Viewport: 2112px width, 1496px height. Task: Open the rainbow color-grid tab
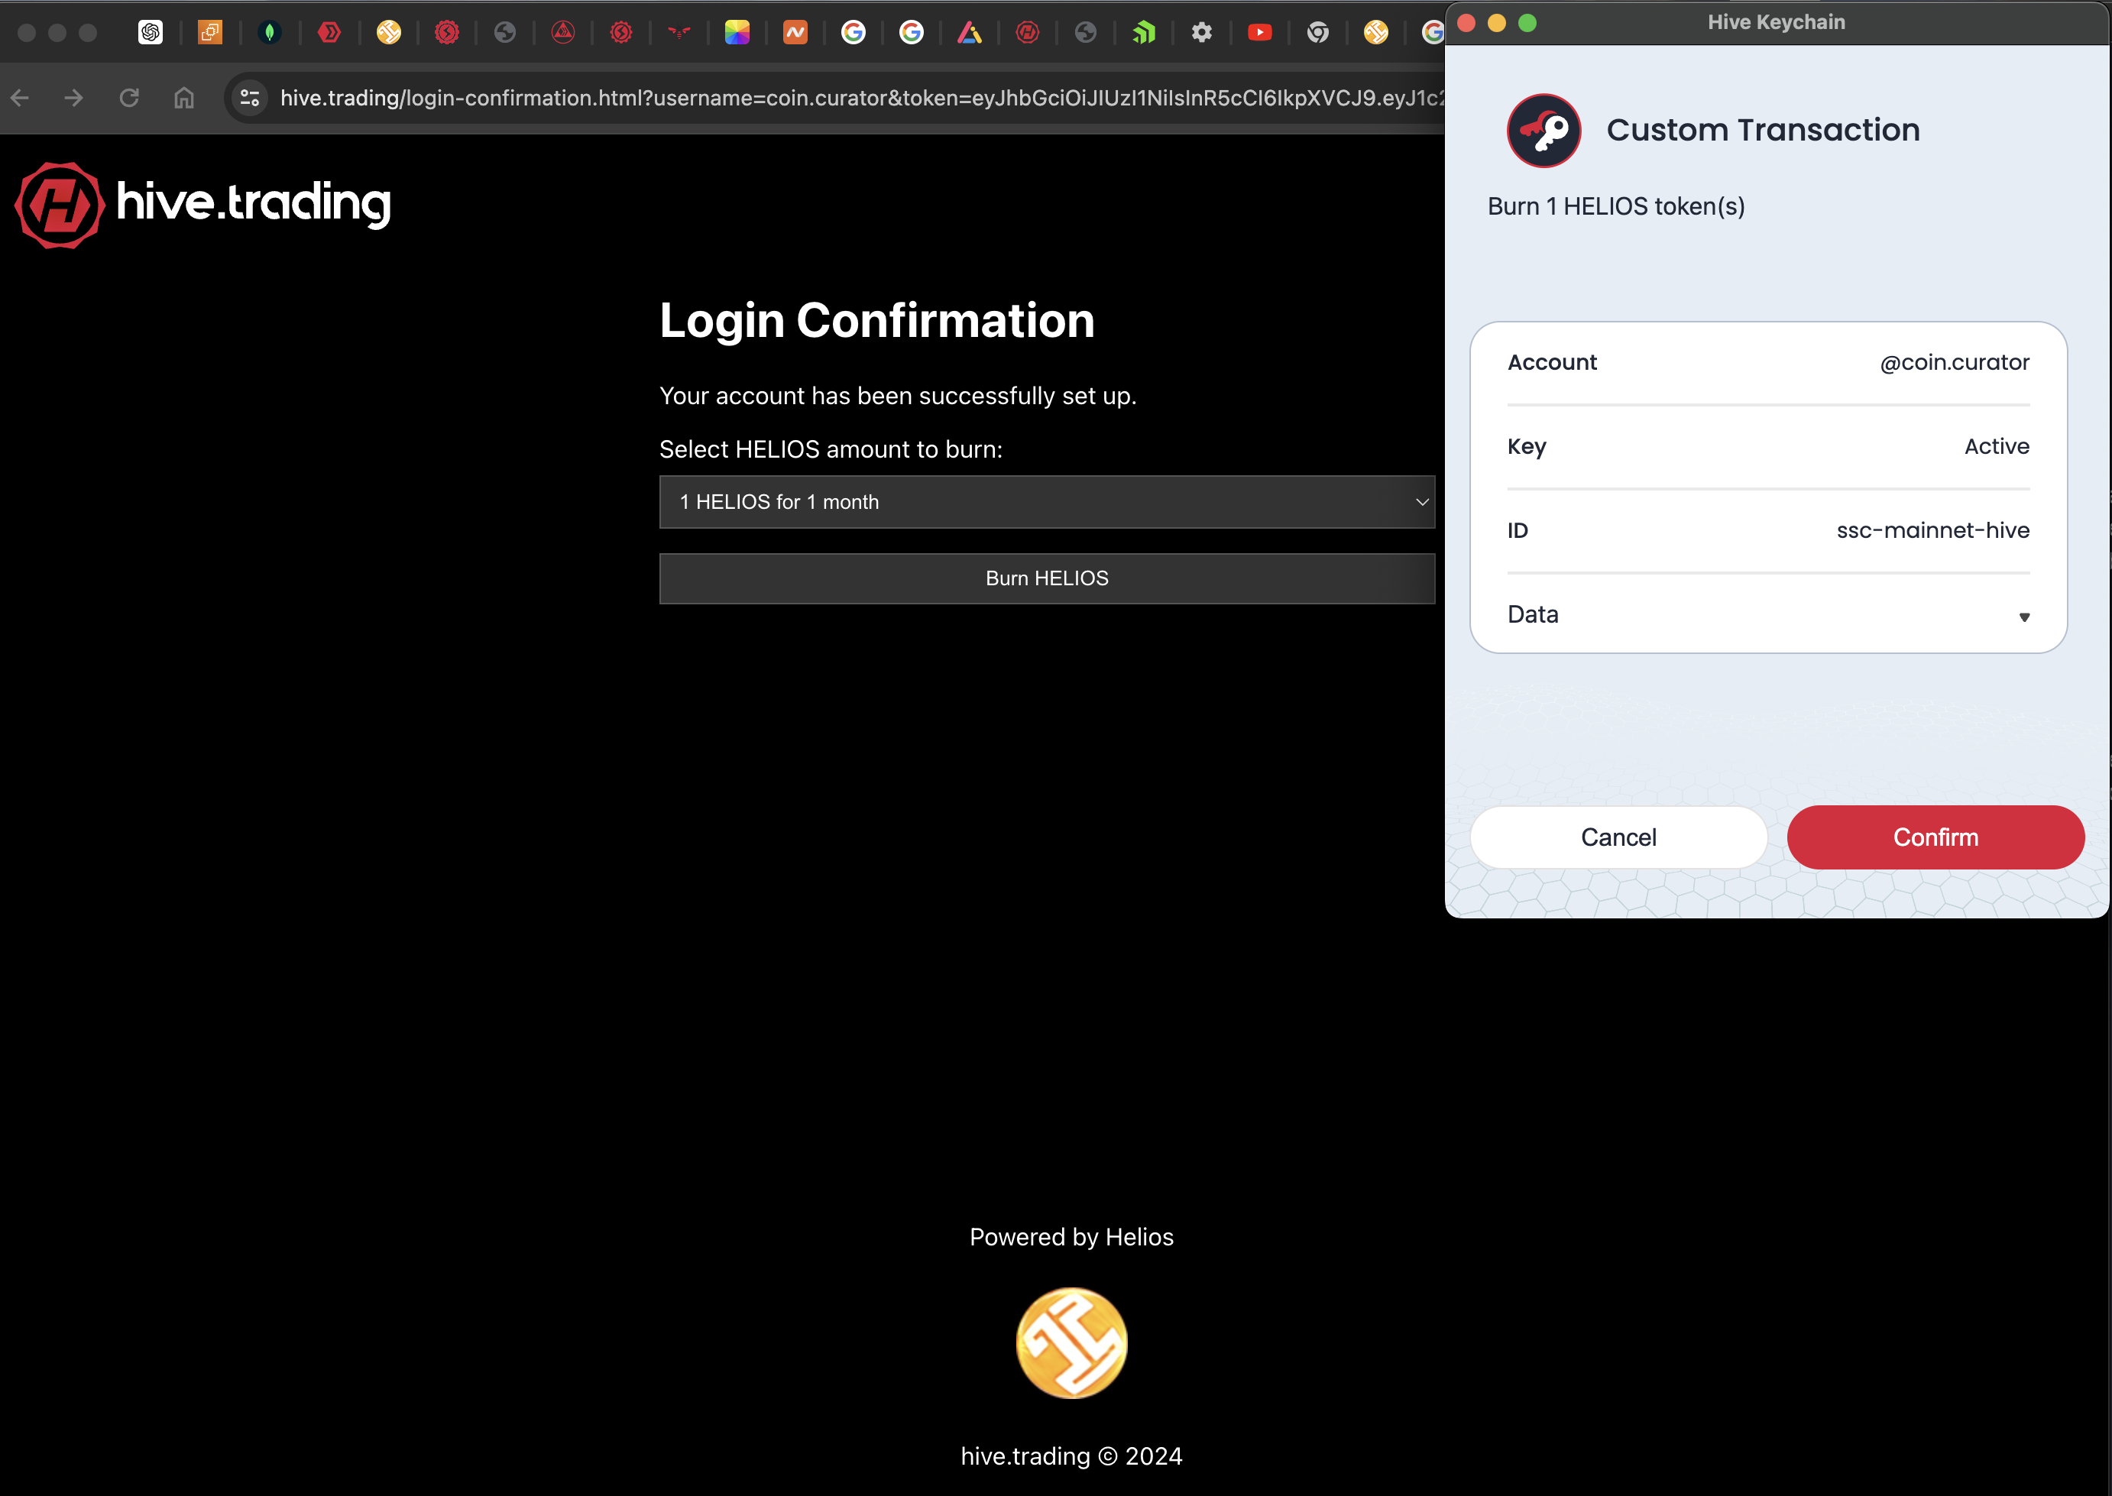737,32
